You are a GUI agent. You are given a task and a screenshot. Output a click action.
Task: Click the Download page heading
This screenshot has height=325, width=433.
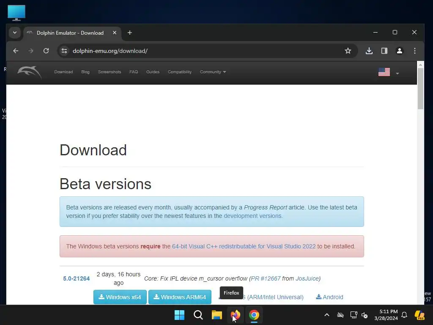pyautogui.click(x=93, y=150)
